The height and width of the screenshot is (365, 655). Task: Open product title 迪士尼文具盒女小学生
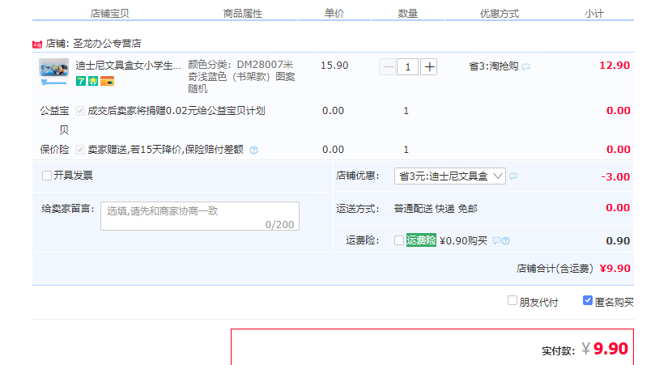coord(128,66)
